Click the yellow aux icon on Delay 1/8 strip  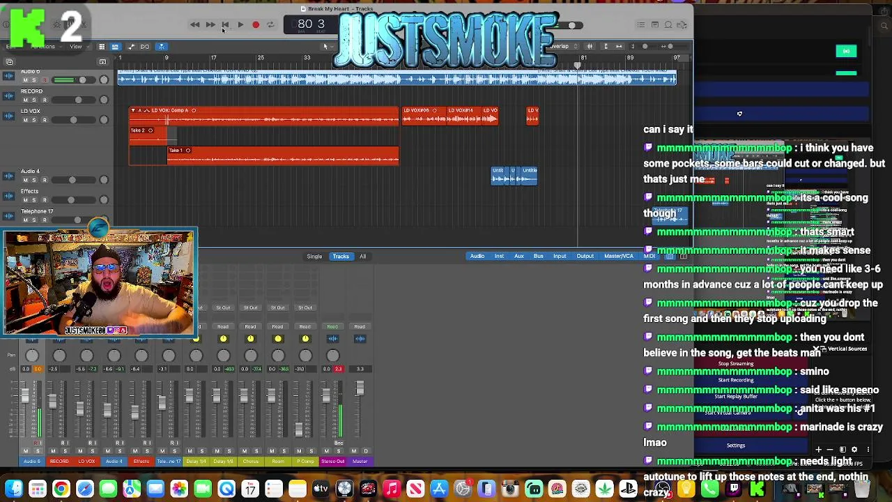(x=223, y=339)
